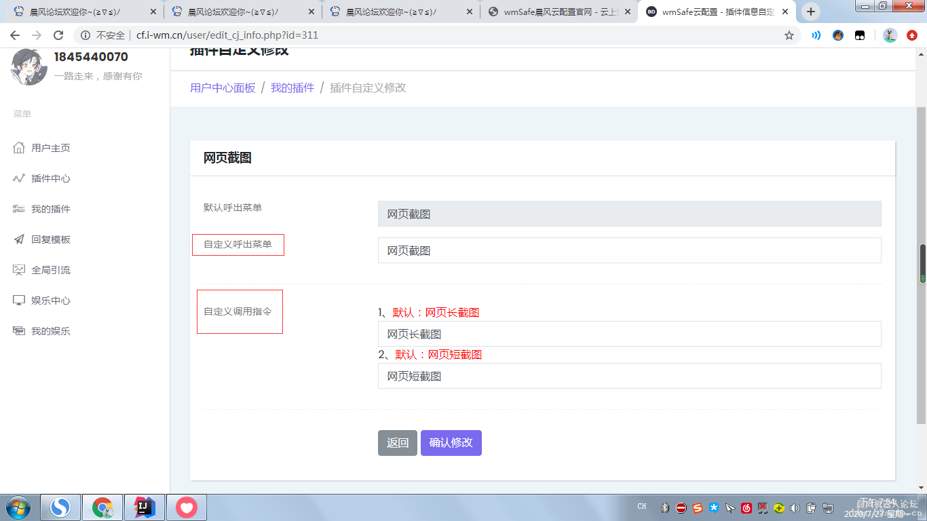Open 用户主页 via the home icon
927x521 pixels.
19,147
